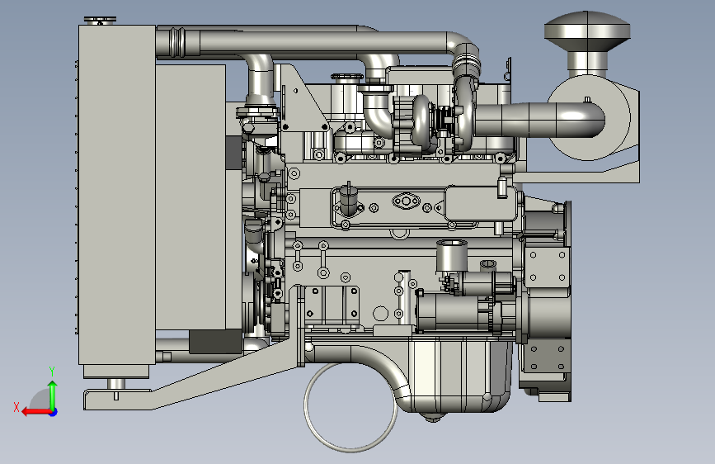Select the oval flange on the engine side cover
Image resolution: width=715 pixels, height=464 pixels.
(x=406, y=201)
